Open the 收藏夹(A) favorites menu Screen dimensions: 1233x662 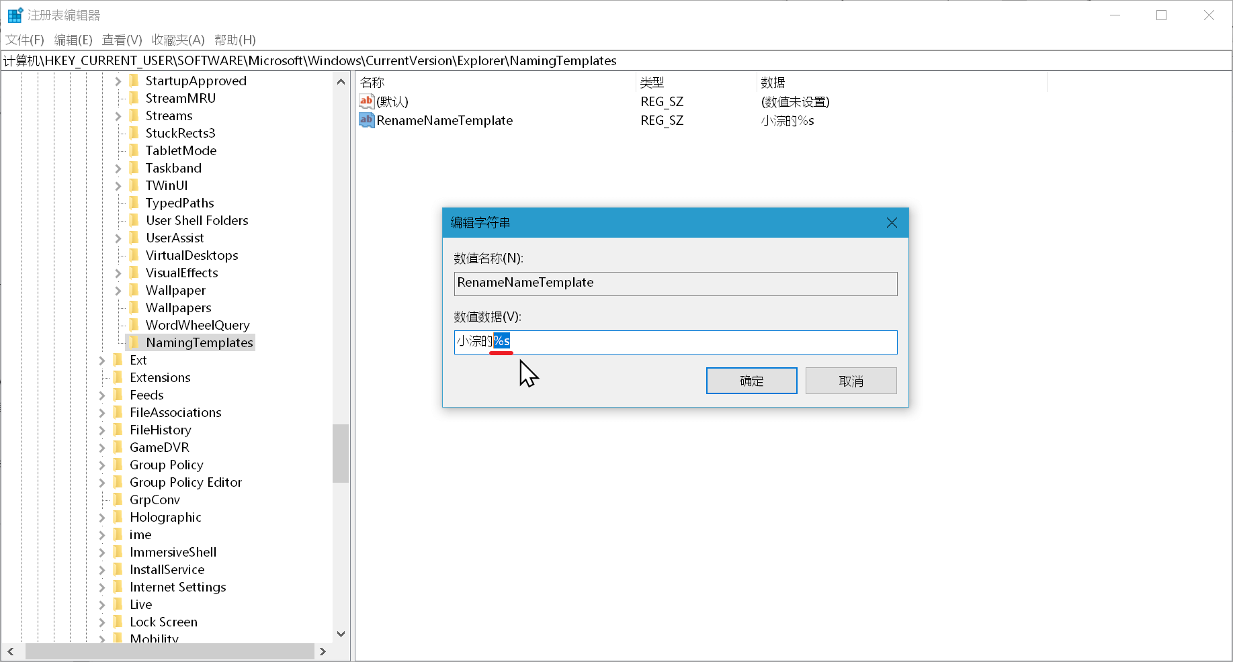[177, 40]
